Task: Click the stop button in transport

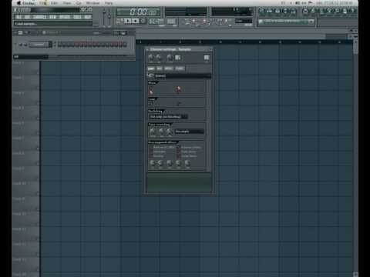Action: (136, 21)
